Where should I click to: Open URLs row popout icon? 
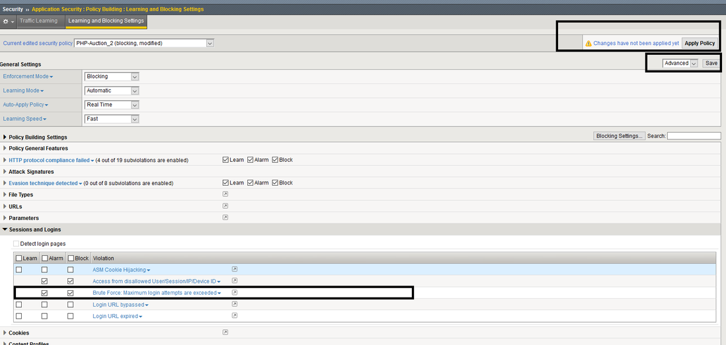225,206
